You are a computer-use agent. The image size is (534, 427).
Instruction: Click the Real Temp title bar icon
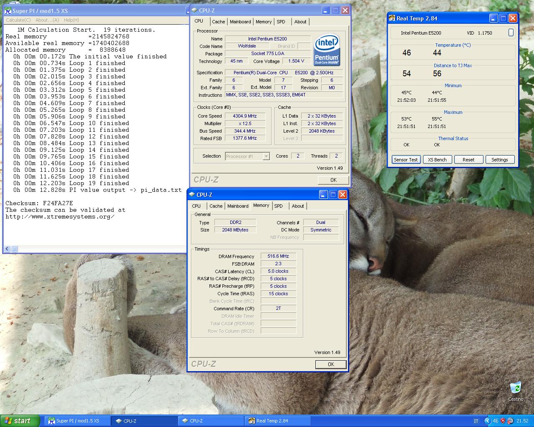[392, 18]
